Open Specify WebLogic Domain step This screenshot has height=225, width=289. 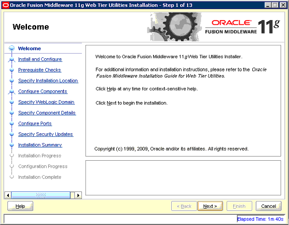point(46,102)
